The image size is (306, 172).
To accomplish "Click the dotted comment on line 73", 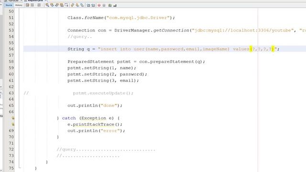I will (88, 156).
